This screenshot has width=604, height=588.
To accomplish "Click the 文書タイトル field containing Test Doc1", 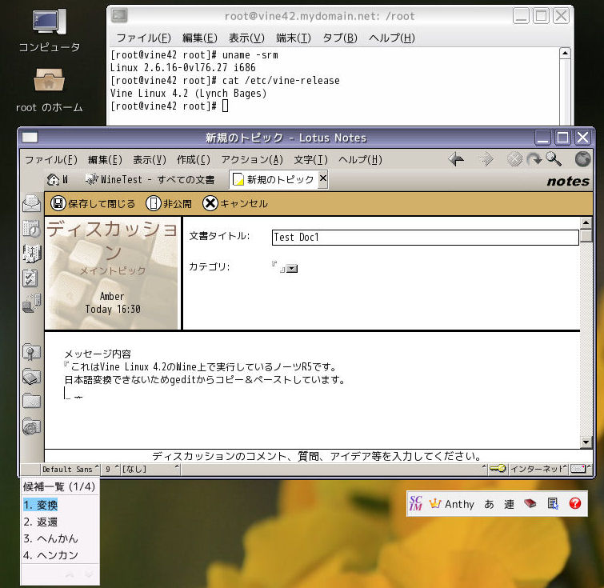I will 426,238.
